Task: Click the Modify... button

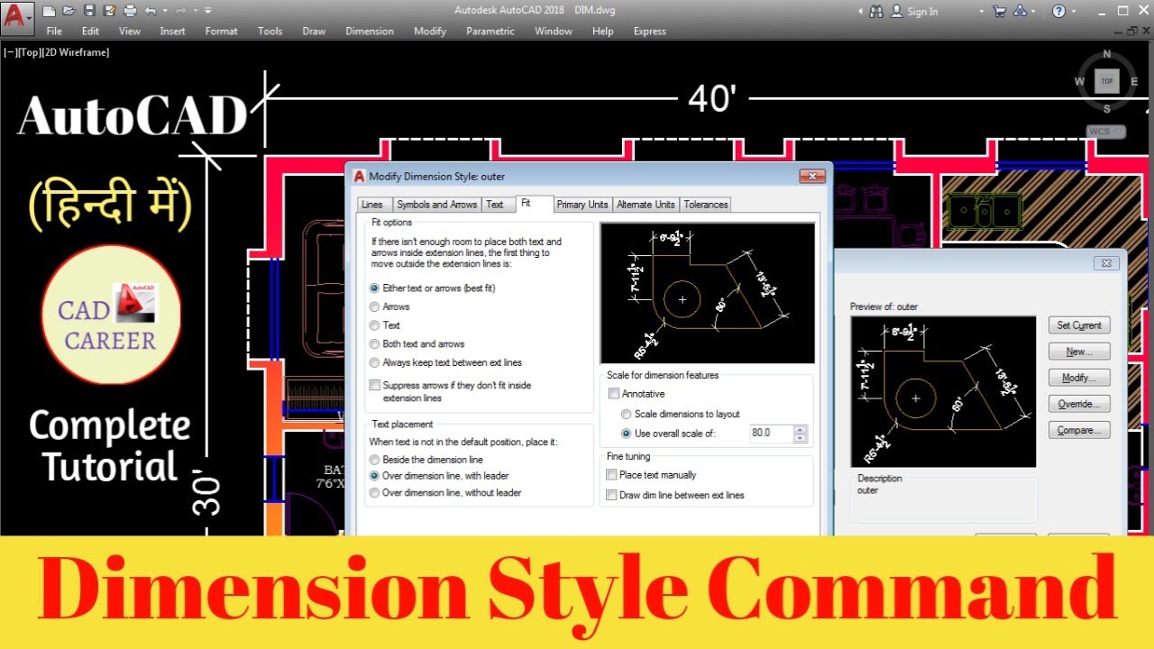Action: point(1079,378)
